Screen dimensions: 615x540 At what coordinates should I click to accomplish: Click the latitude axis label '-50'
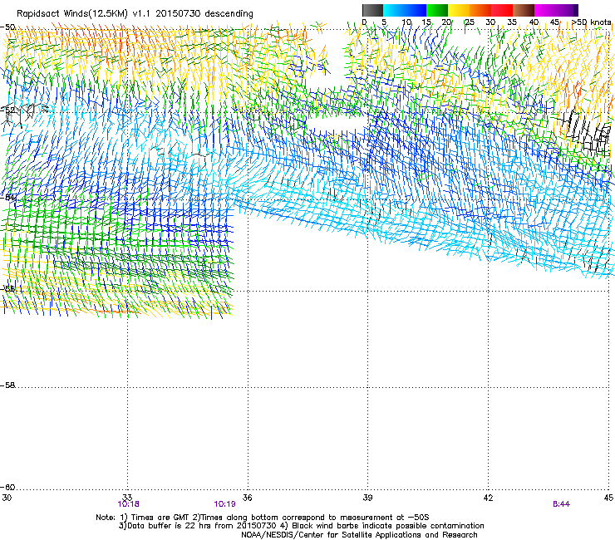(x=7, y=27)
